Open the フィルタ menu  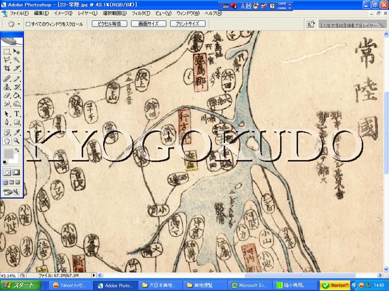141,13
